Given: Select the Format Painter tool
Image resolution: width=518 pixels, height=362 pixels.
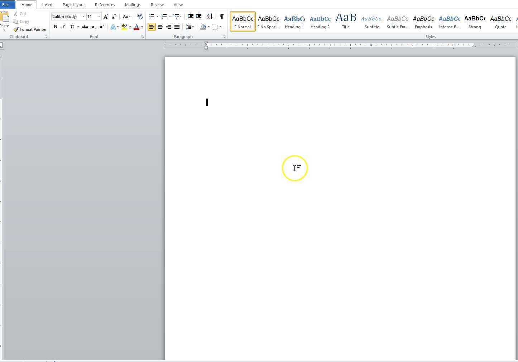Looking at the screenshot, I should tap(30, 29).
